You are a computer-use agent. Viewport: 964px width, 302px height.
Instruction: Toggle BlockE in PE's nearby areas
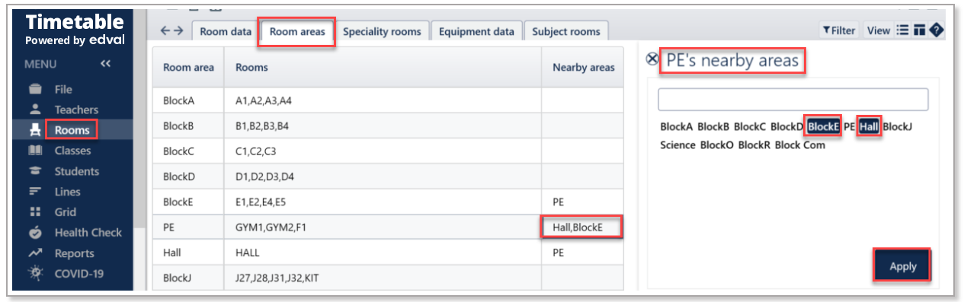click(824, 127)
